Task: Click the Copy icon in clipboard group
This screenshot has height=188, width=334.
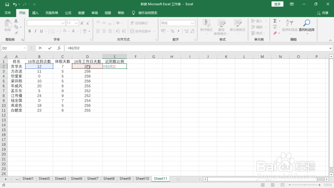Action: (x=16, y=27)
